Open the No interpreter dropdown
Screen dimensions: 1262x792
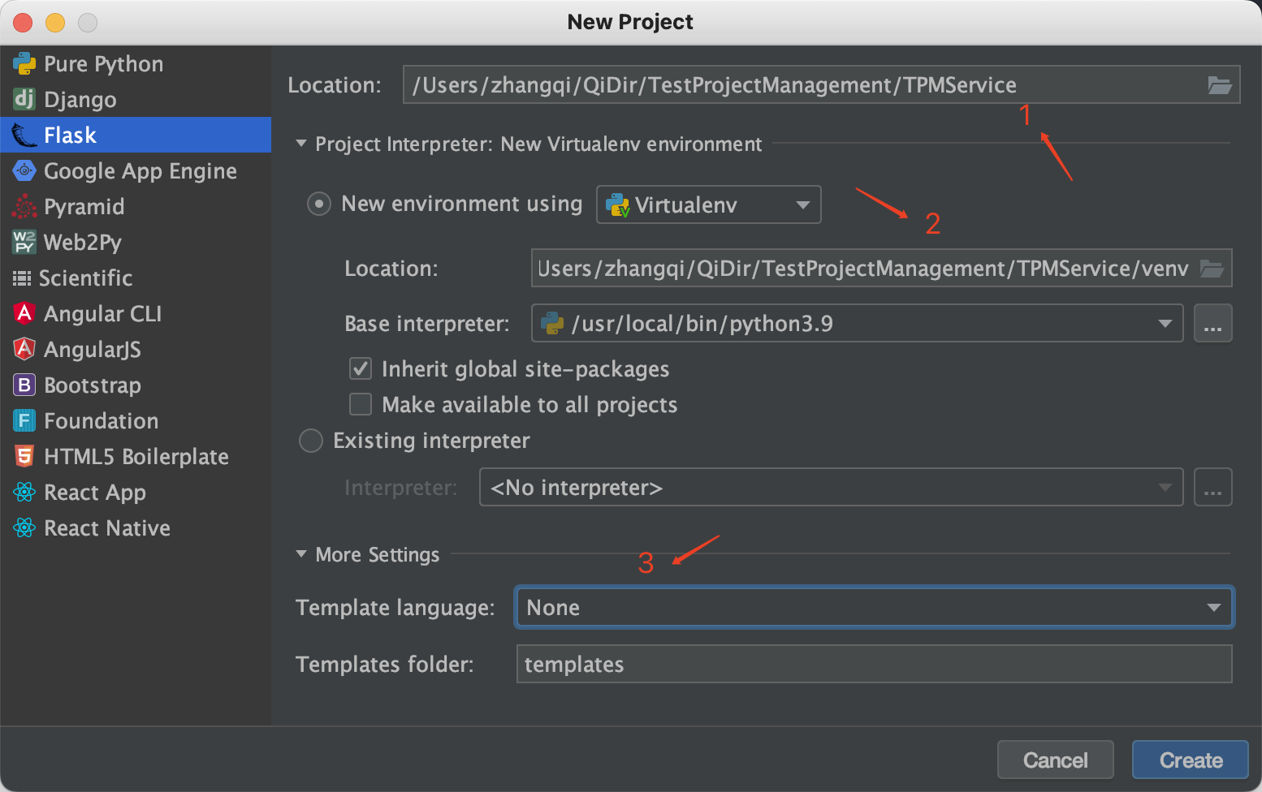[832, 487]
